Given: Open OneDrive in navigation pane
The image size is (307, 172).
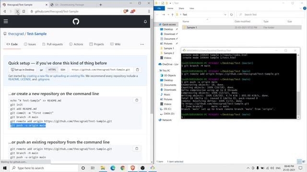Looking at the screenshot, I should (168, 64).
